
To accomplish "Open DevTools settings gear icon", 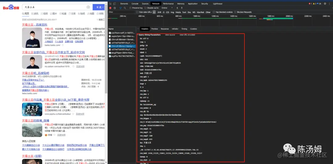I will pos(325,4).
